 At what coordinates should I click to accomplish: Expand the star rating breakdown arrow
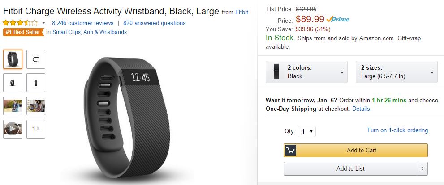coord(44,23)
